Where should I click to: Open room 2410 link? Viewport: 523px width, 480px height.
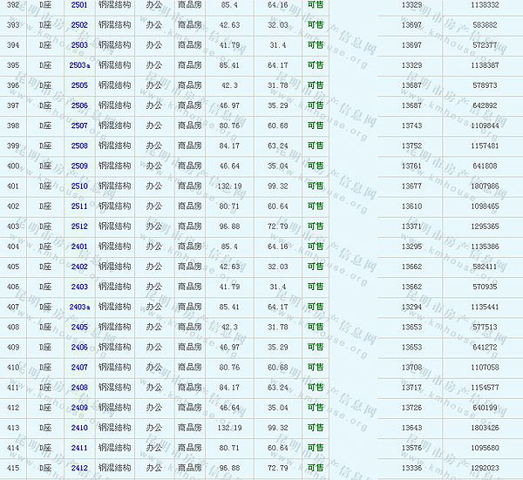click(79, 428)
